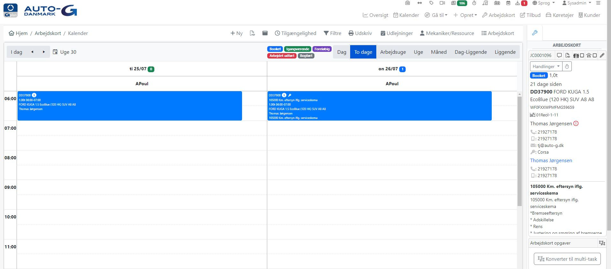
Task: Expand the Handlinger dropdown
Action: (546, 66)
